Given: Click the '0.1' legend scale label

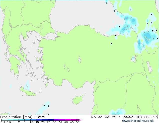Looking at the screenshot, I should tap(3, 122).
